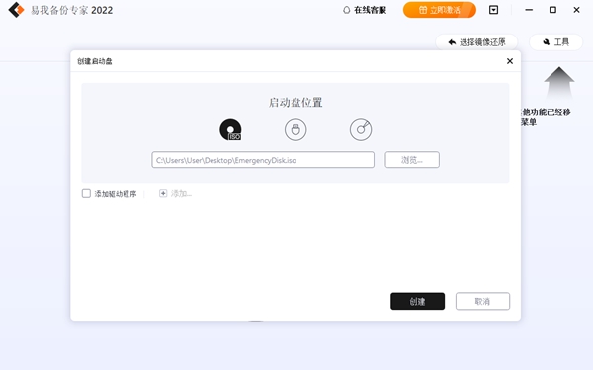Select the ISO boot disk option

[230, 130]
